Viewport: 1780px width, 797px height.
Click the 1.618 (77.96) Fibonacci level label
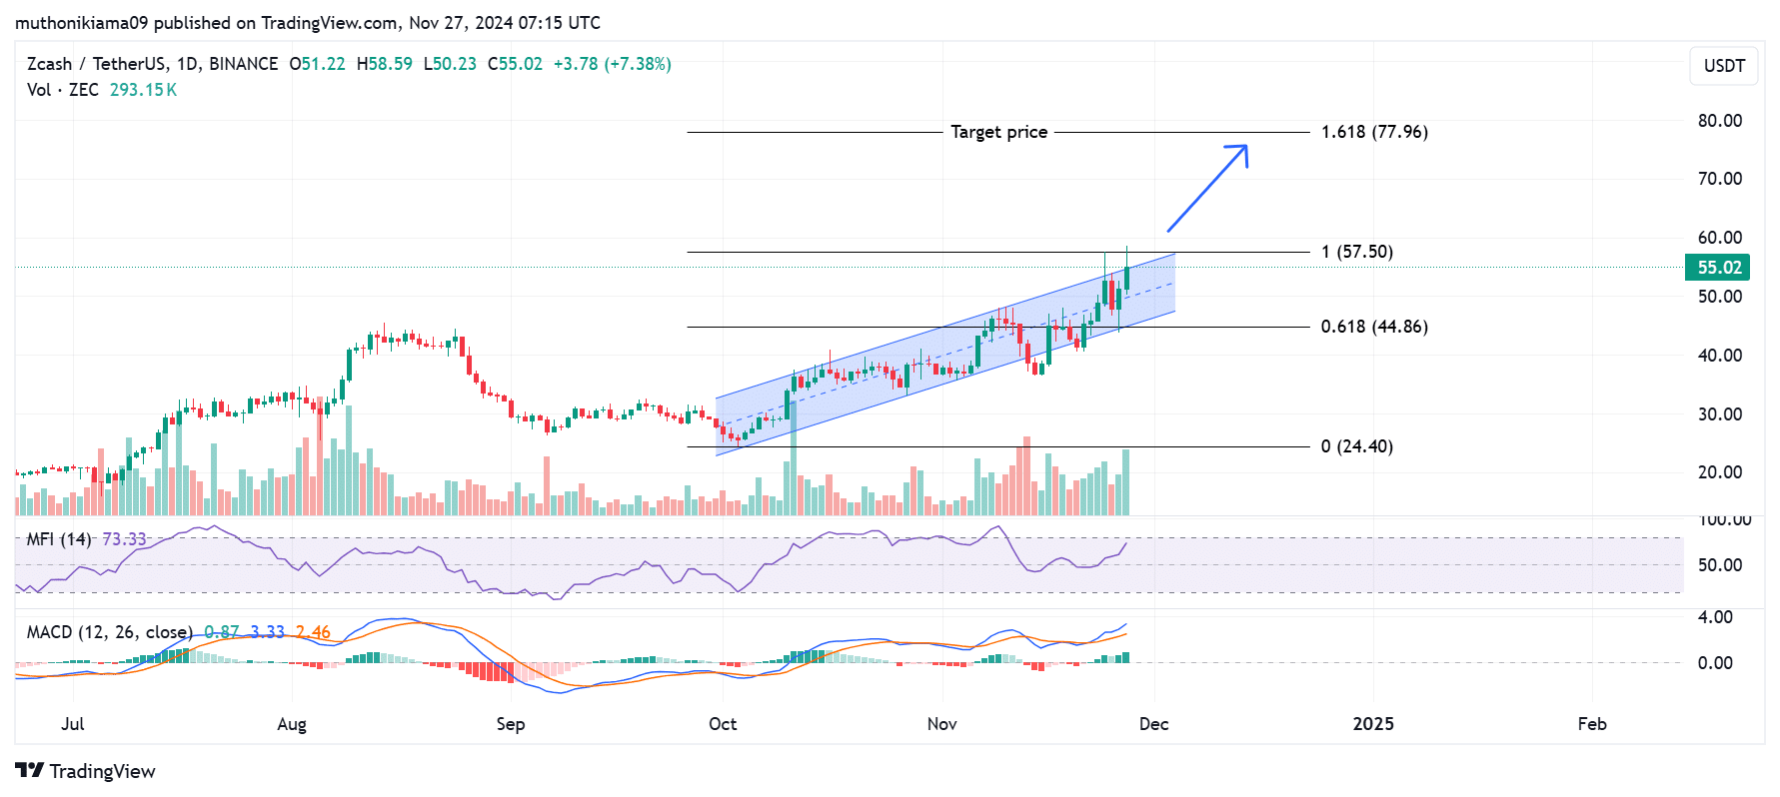tap(1374, 132)
